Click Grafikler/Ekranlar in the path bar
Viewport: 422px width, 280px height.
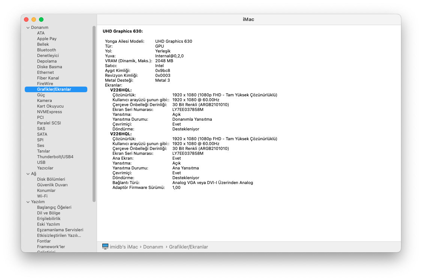pyautogui.click(x=189, y=247)
